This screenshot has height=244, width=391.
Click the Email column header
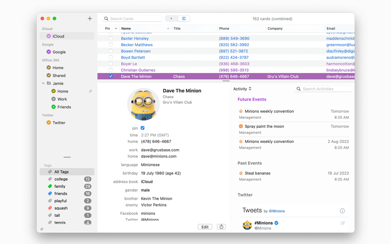pos(340,29)
